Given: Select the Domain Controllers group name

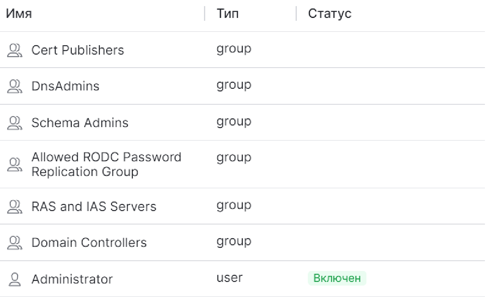Looking at the screenshot, I should (89, 243).
